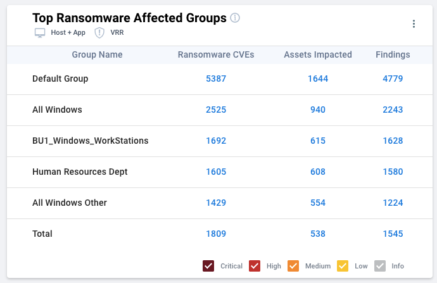Image resolution: width=437 pixels, height=283 pixels.
Task: Click the Medium legend label
Action: tap(318, 267)
